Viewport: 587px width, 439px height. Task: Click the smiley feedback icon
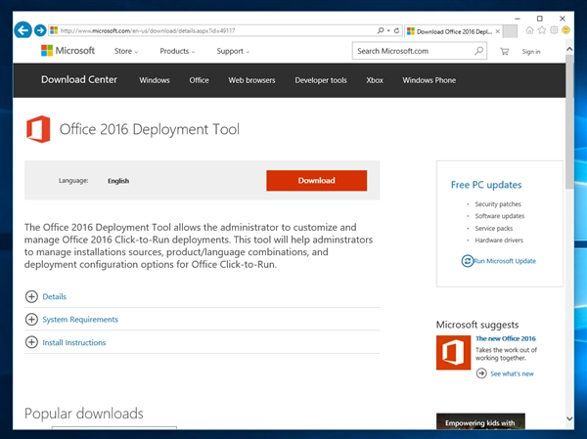click(x=566, y=30)
